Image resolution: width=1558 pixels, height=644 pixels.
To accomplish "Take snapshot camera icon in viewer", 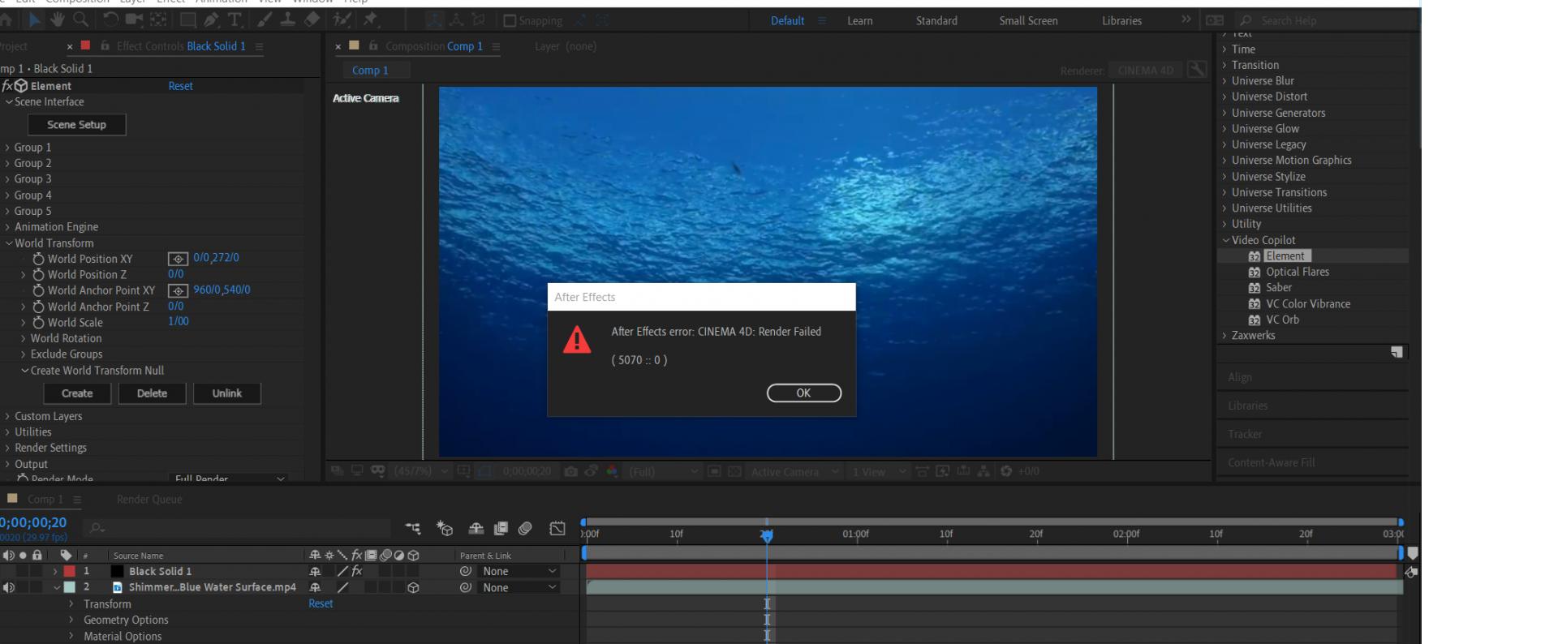I will coord(571,471).
